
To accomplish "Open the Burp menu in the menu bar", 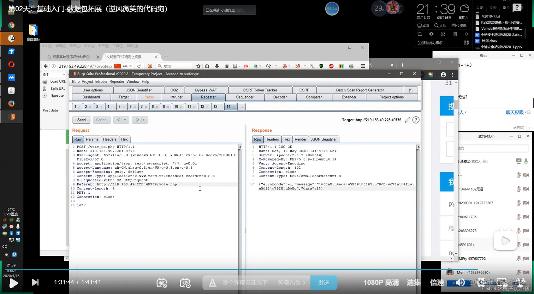I will pyautogui.click(x=76, y=82).
